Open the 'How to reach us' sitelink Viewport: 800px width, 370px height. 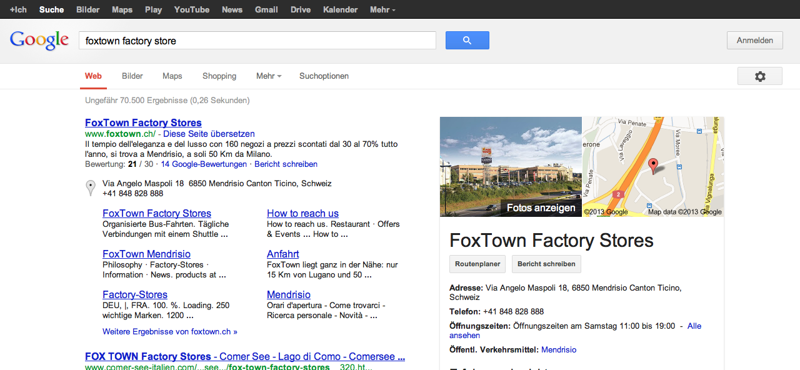click(x=302, y=214)
